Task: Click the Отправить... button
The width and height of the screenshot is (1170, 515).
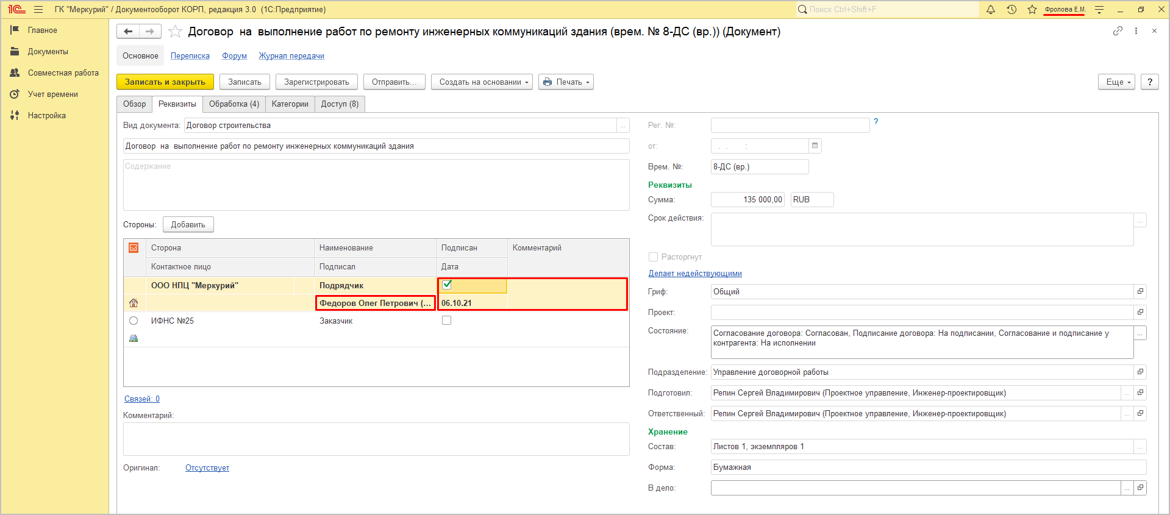Action: click(394, 82)
